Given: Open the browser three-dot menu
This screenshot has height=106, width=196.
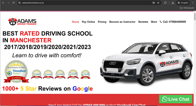Looking at the screenshot, I should click(x=193, y=3).
